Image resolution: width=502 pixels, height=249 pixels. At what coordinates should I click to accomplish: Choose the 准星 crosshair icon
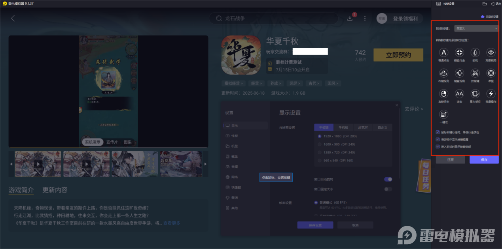tap(491, 73)
